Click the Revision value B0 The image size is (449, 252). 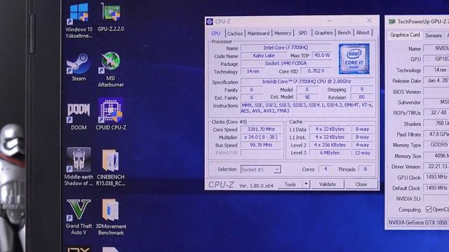[362, 97]
